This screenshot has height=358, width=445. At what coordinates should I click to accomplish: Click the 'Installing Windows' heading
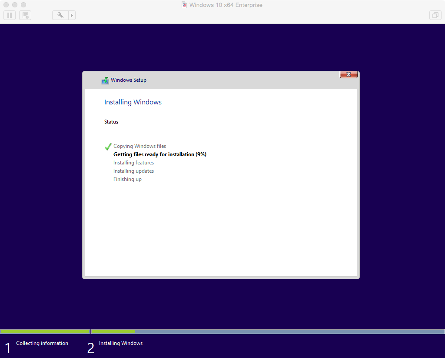click(x=133, y=102)
